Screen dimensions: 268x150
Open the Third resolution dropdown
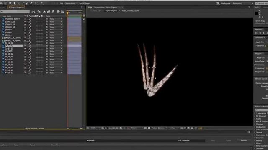[x=137, y=128]
